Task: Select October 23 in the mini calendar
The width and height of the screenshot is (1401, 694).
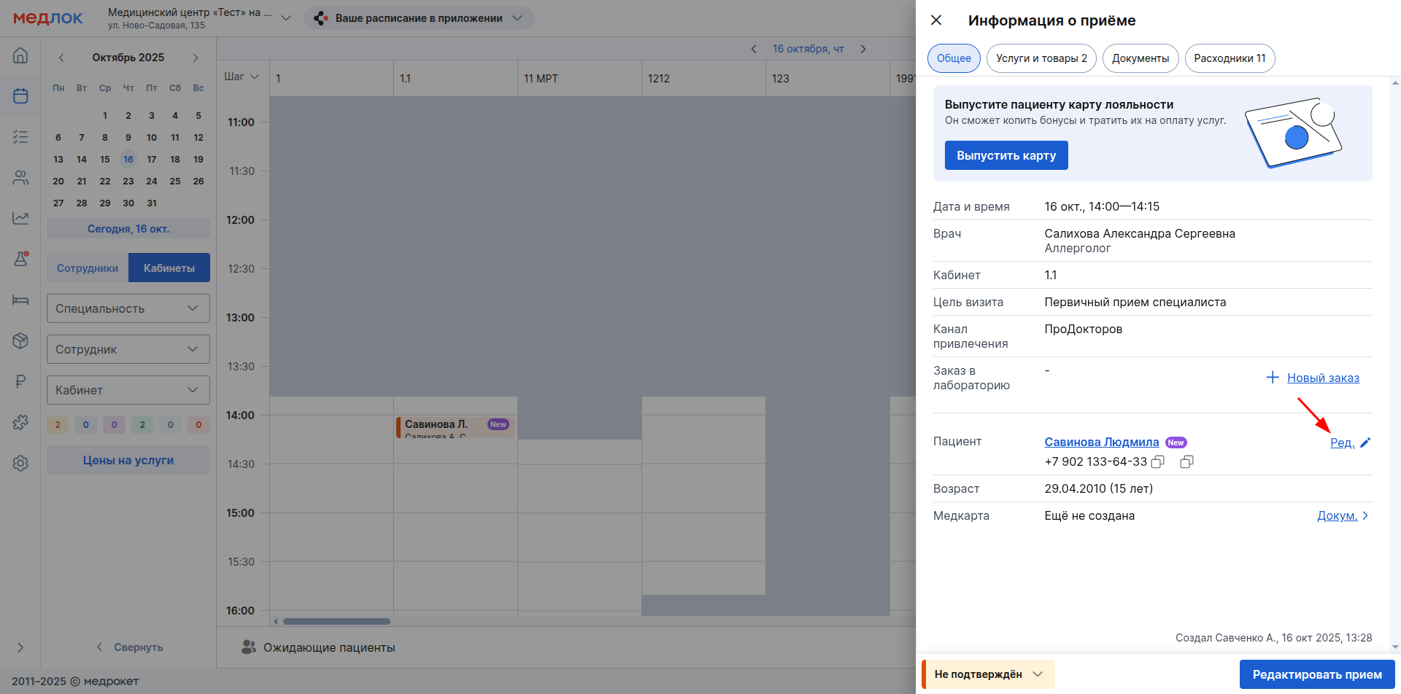Action: [x=128, y=182]
